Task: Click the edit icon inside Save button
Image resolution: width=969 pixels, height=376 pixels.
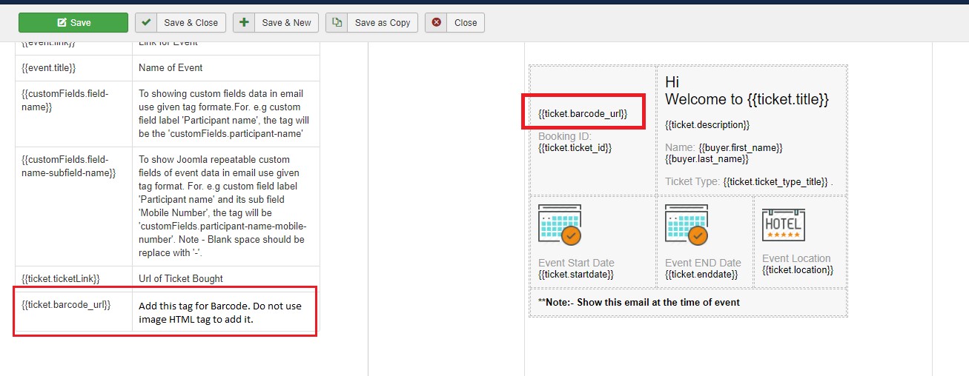Action: (x=62, y=22)
